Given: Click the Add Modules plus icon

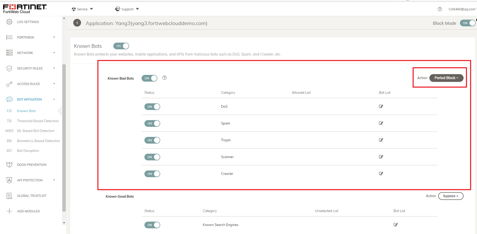Looking at the screenshot, I should click(9, 211).
